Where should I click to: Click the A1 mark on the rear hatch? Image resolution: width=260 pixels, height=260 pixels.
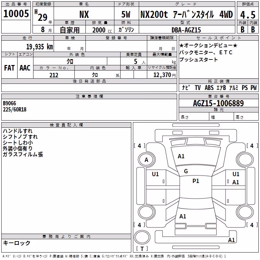pyautogui.click(x=183, y=216)
